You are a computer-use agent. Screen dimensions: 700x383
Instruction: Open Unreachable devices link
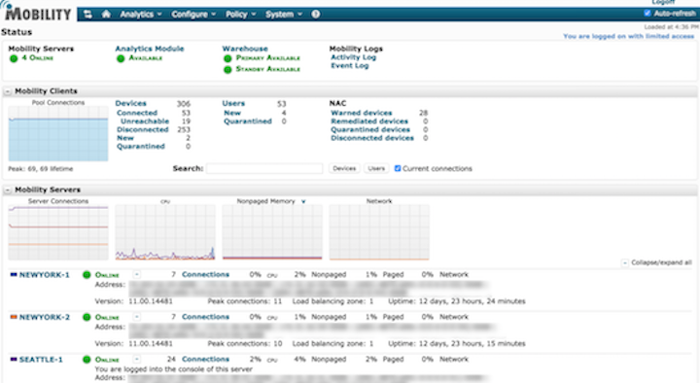click(x=145, y=122)
